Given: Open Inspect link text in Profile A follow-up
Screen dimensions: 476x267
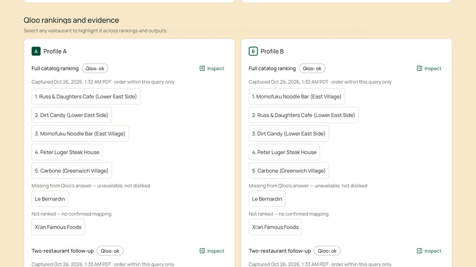Looking at the screenshot, I should click(x=216, y=251).
